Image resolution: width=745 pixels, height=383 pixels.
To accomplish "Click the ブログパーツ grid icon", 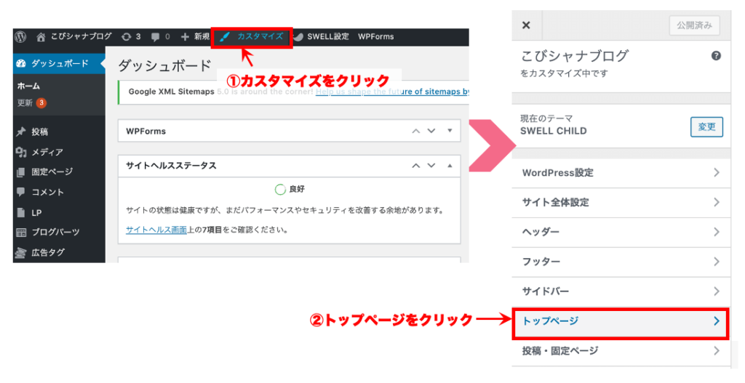I will click(x=21, y=233).
